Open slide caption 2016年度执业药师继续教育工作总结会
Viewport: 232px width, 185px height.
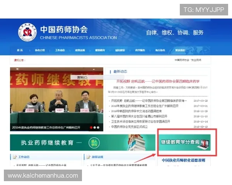(x=46, y=128)
